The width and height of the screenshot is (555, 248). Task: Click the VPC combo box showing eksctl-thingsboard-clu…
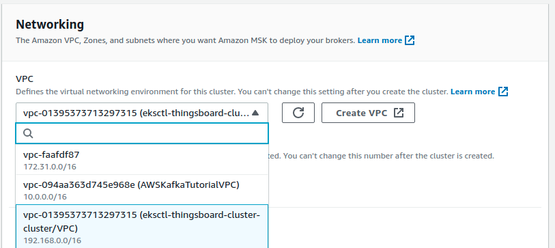coord(142,113)
